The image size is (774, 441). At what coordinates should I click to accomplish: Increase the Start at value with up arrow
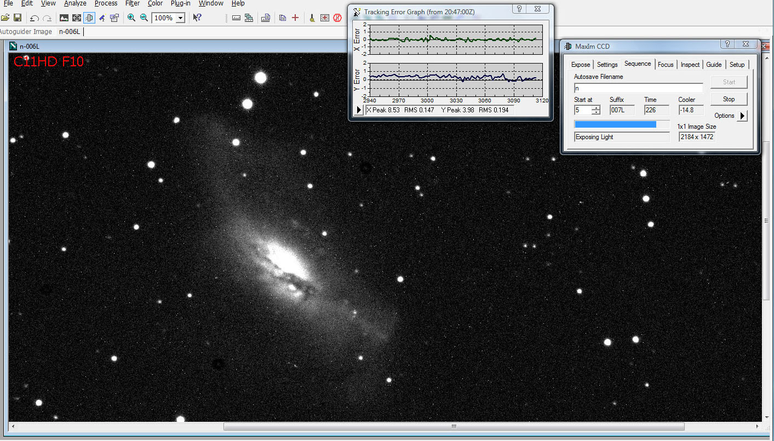click(x=596, y=107)
